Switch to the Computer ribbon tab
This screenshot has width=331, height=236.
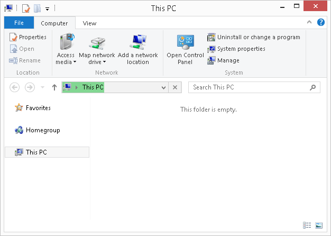pos(54,23)
